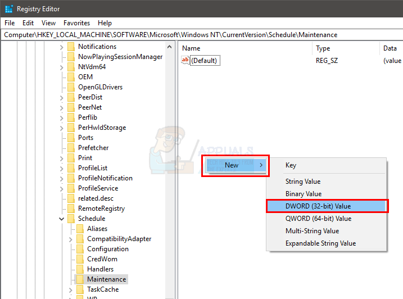Expand the PerHwIdStorage key
The height and width of the screenshot is (299, 403).
62,128
